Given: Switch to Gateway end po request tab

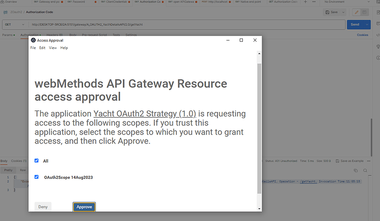Looking at the screenshot, I should [x=48, y=2].
